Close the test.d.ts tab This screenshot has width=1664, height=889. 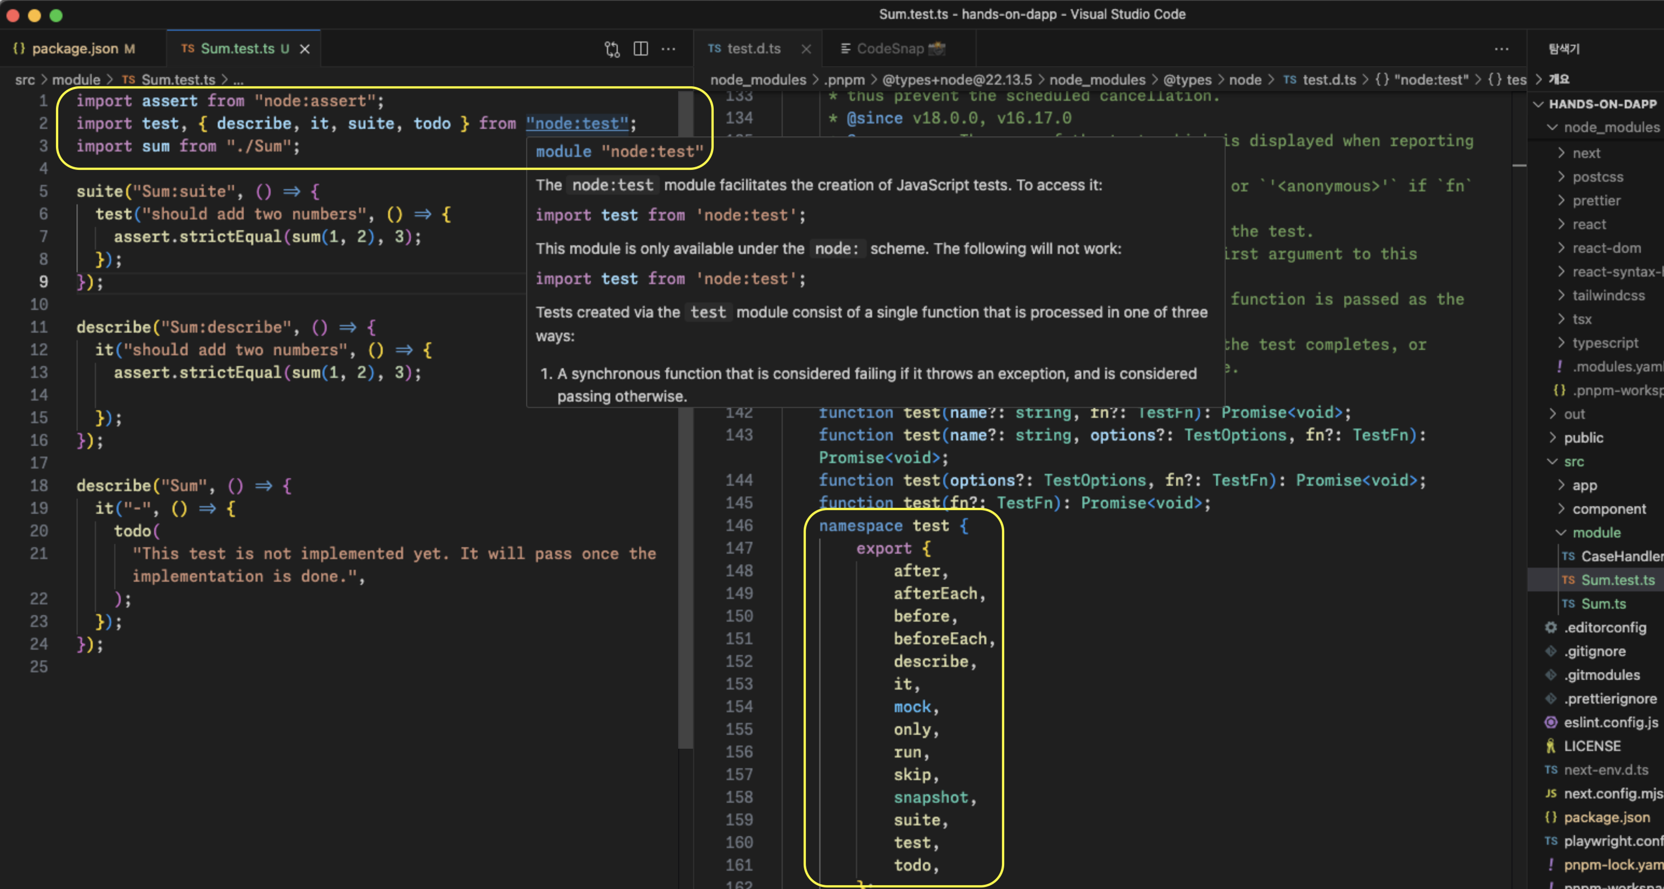point(805,49)
